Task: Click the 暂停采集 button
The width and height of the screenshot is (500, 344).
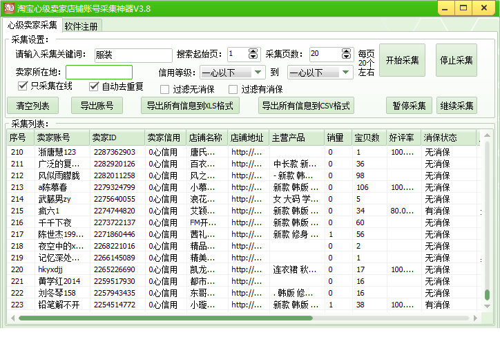Action: coord(409,106)
